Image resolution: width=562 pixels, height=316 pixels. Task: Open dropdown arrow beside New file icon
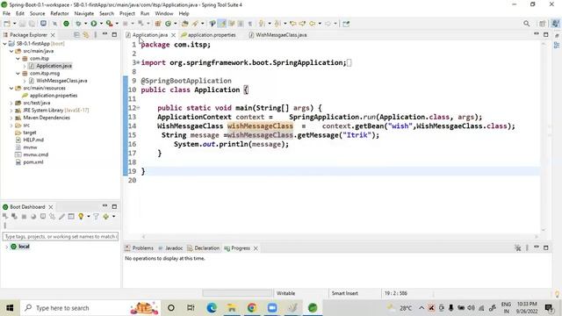coord(14,24)
